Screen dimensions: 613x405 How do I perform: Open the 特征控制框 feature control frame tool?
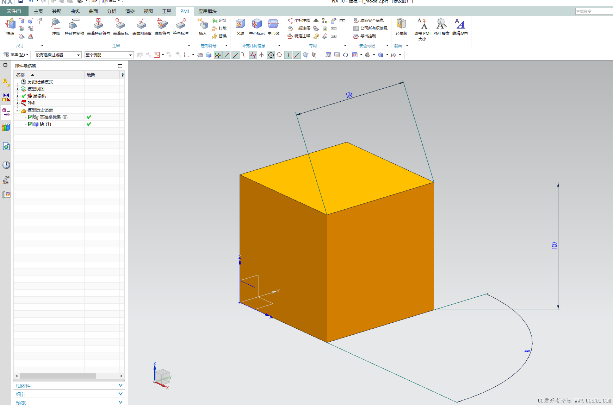click(x=74, y=27)
